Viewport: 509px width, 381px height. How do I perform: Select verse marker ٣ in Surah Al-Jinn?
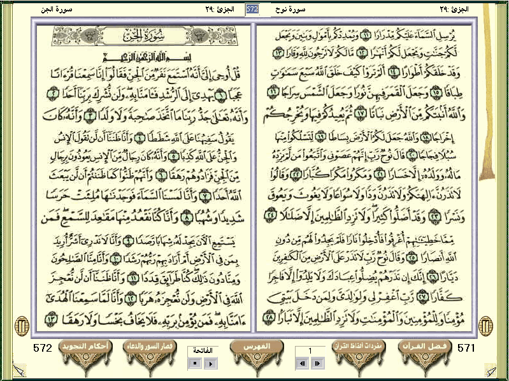click(x=89, y=117)
